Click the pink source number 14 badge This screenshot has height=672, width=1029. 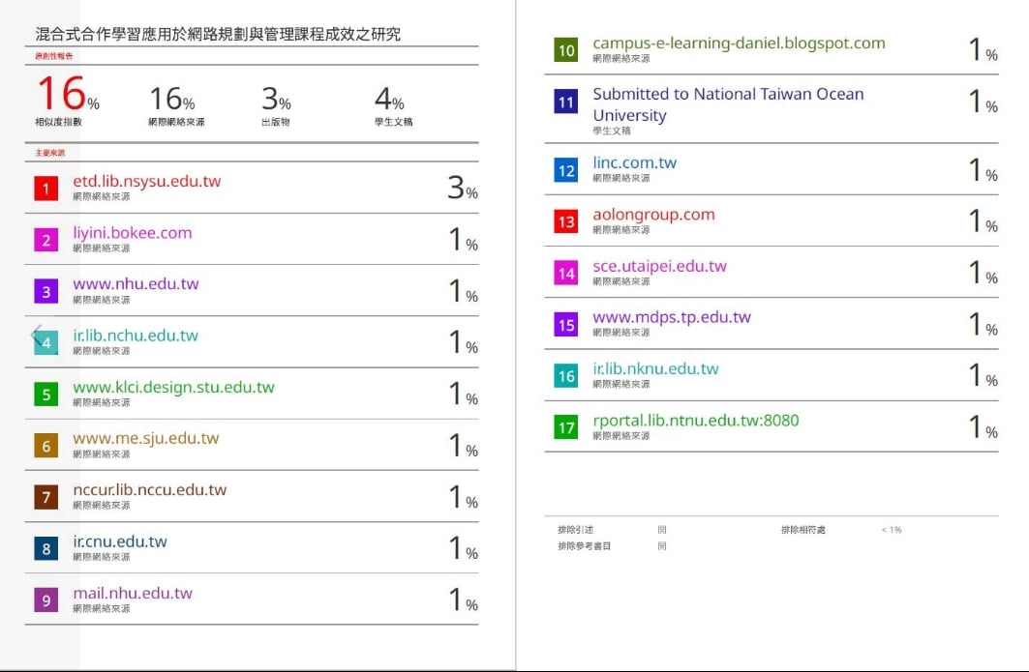(x=565, y=274)
